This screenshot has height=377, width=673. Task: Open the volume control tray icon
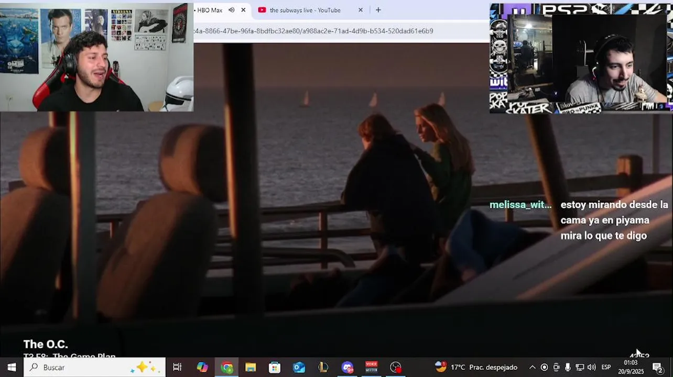pos(591,368)
